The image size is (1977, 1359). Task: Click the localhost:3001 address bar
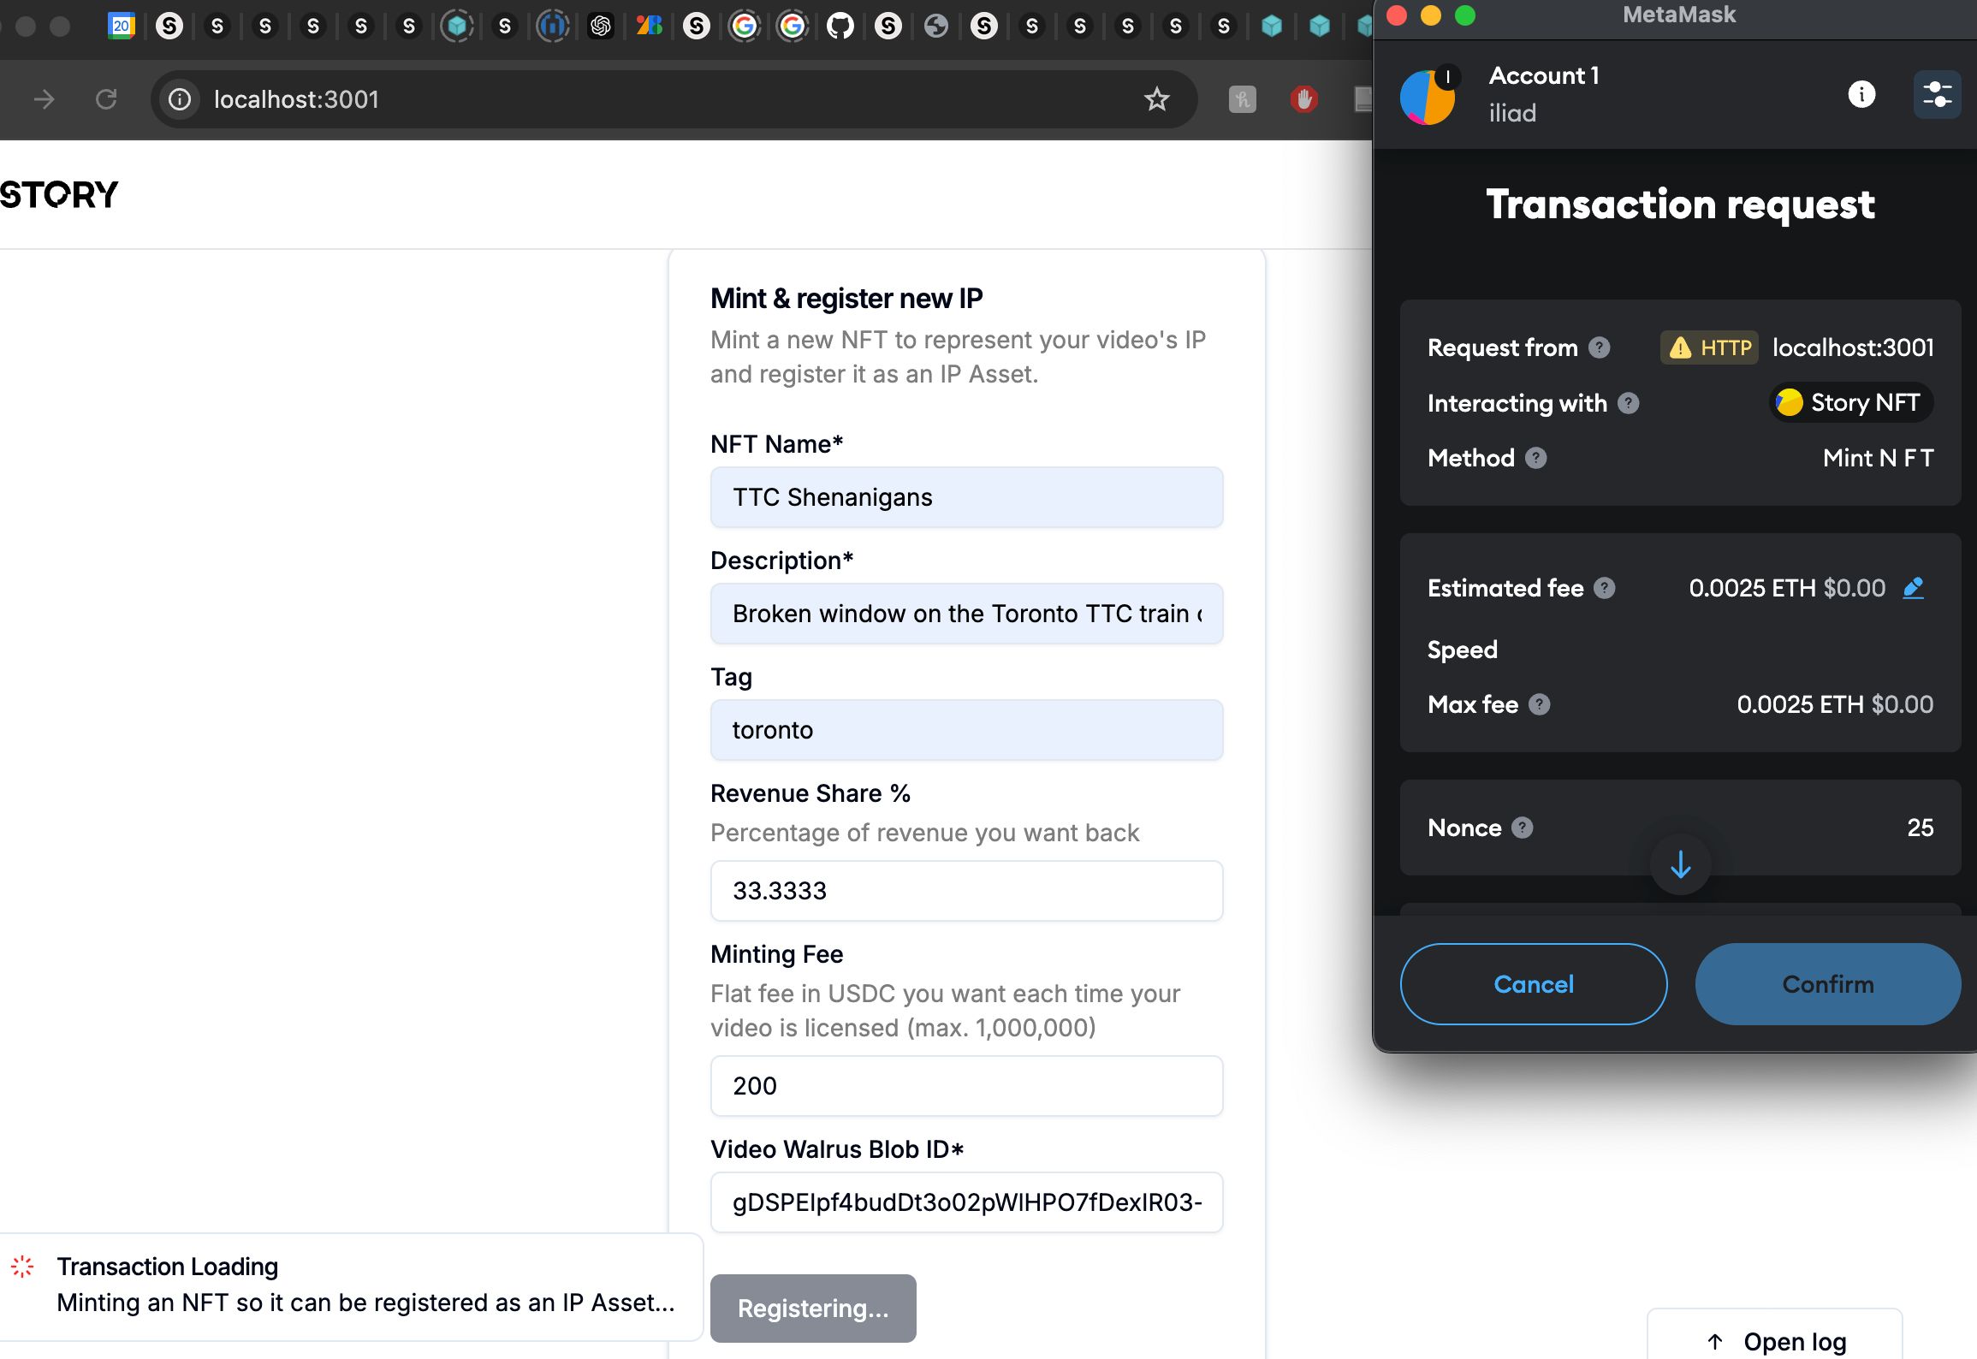(x=674, y=99)
